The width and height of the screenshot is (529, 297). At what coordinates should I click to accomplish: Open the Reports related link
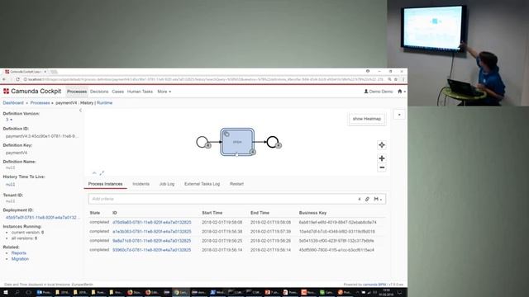tap(18, 253)
